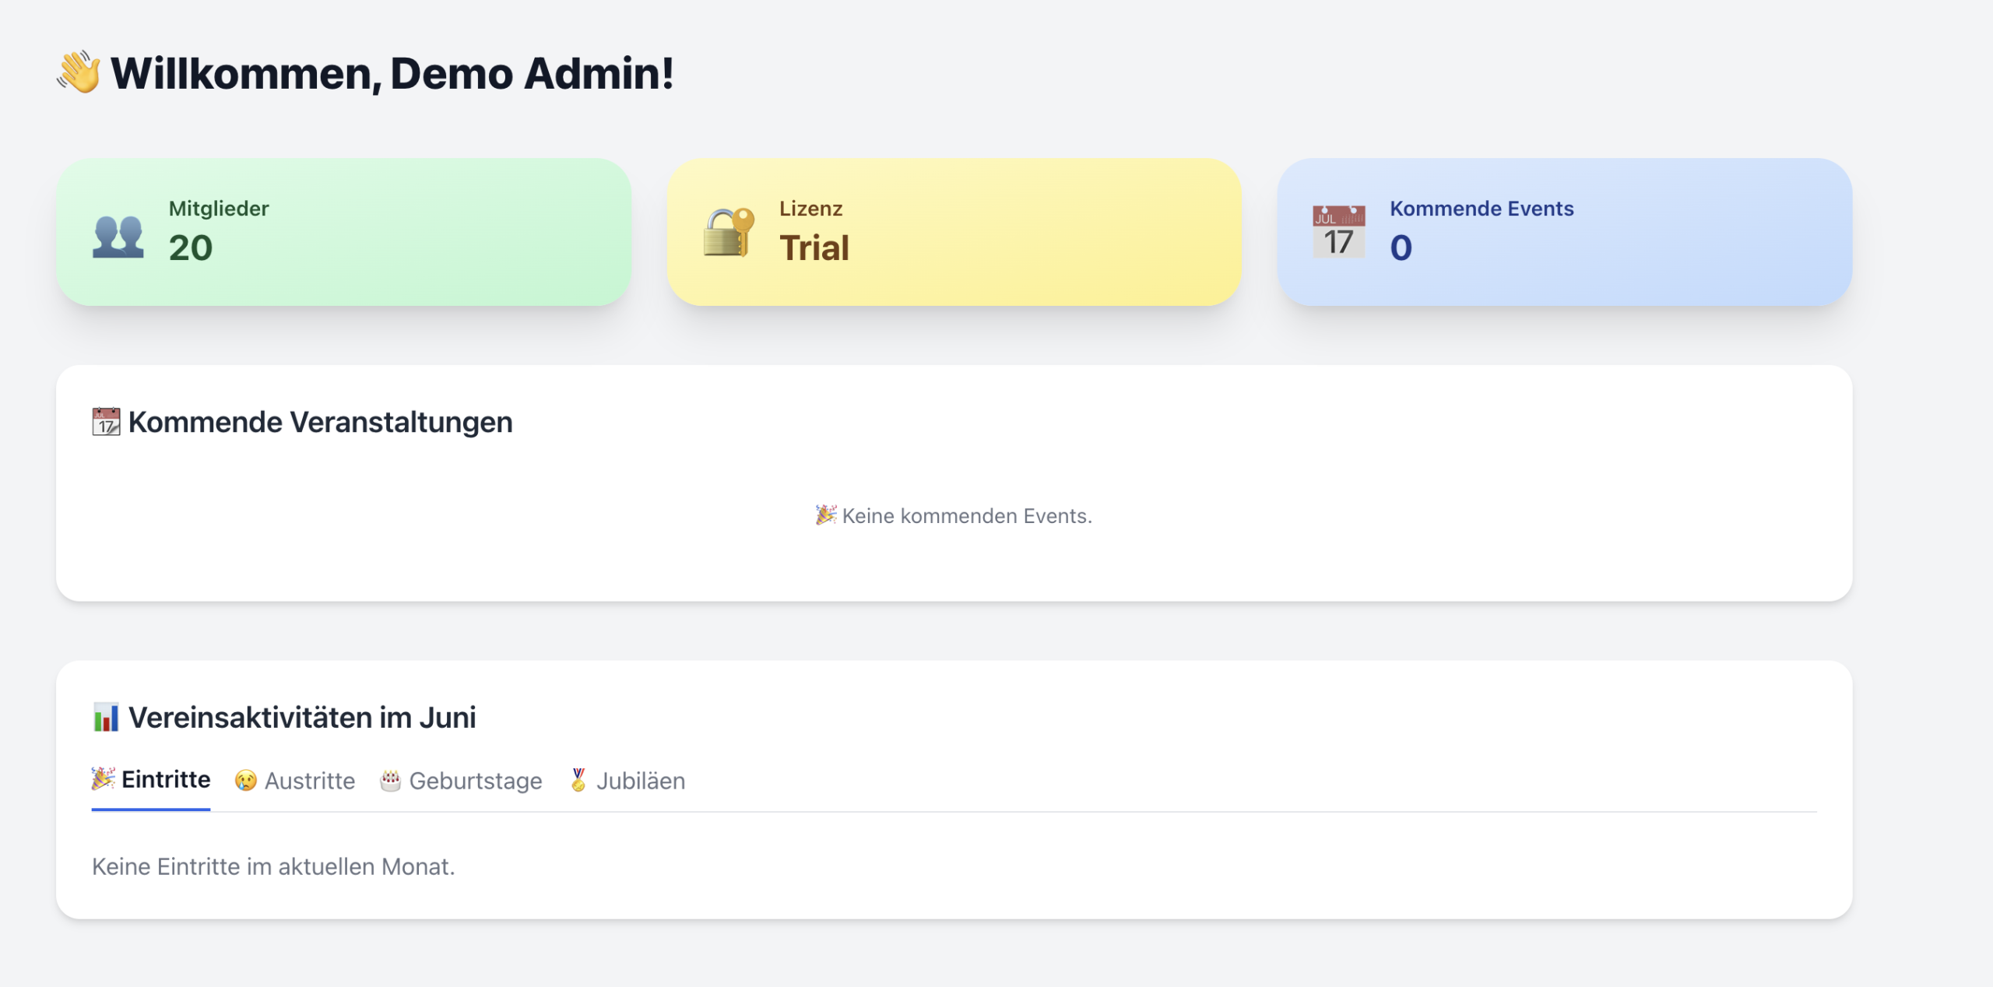Click the Kommende Veranstaltungen heading
1993x987 pixels.
coord(320,422)
